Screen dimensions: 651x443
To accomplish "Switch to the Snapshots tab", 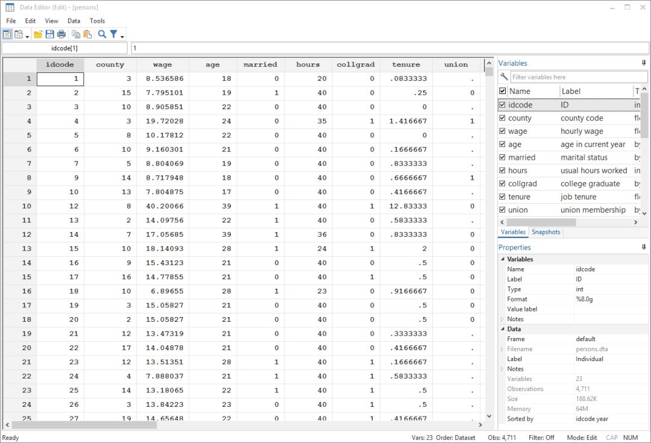I will [x=546, y=231].
